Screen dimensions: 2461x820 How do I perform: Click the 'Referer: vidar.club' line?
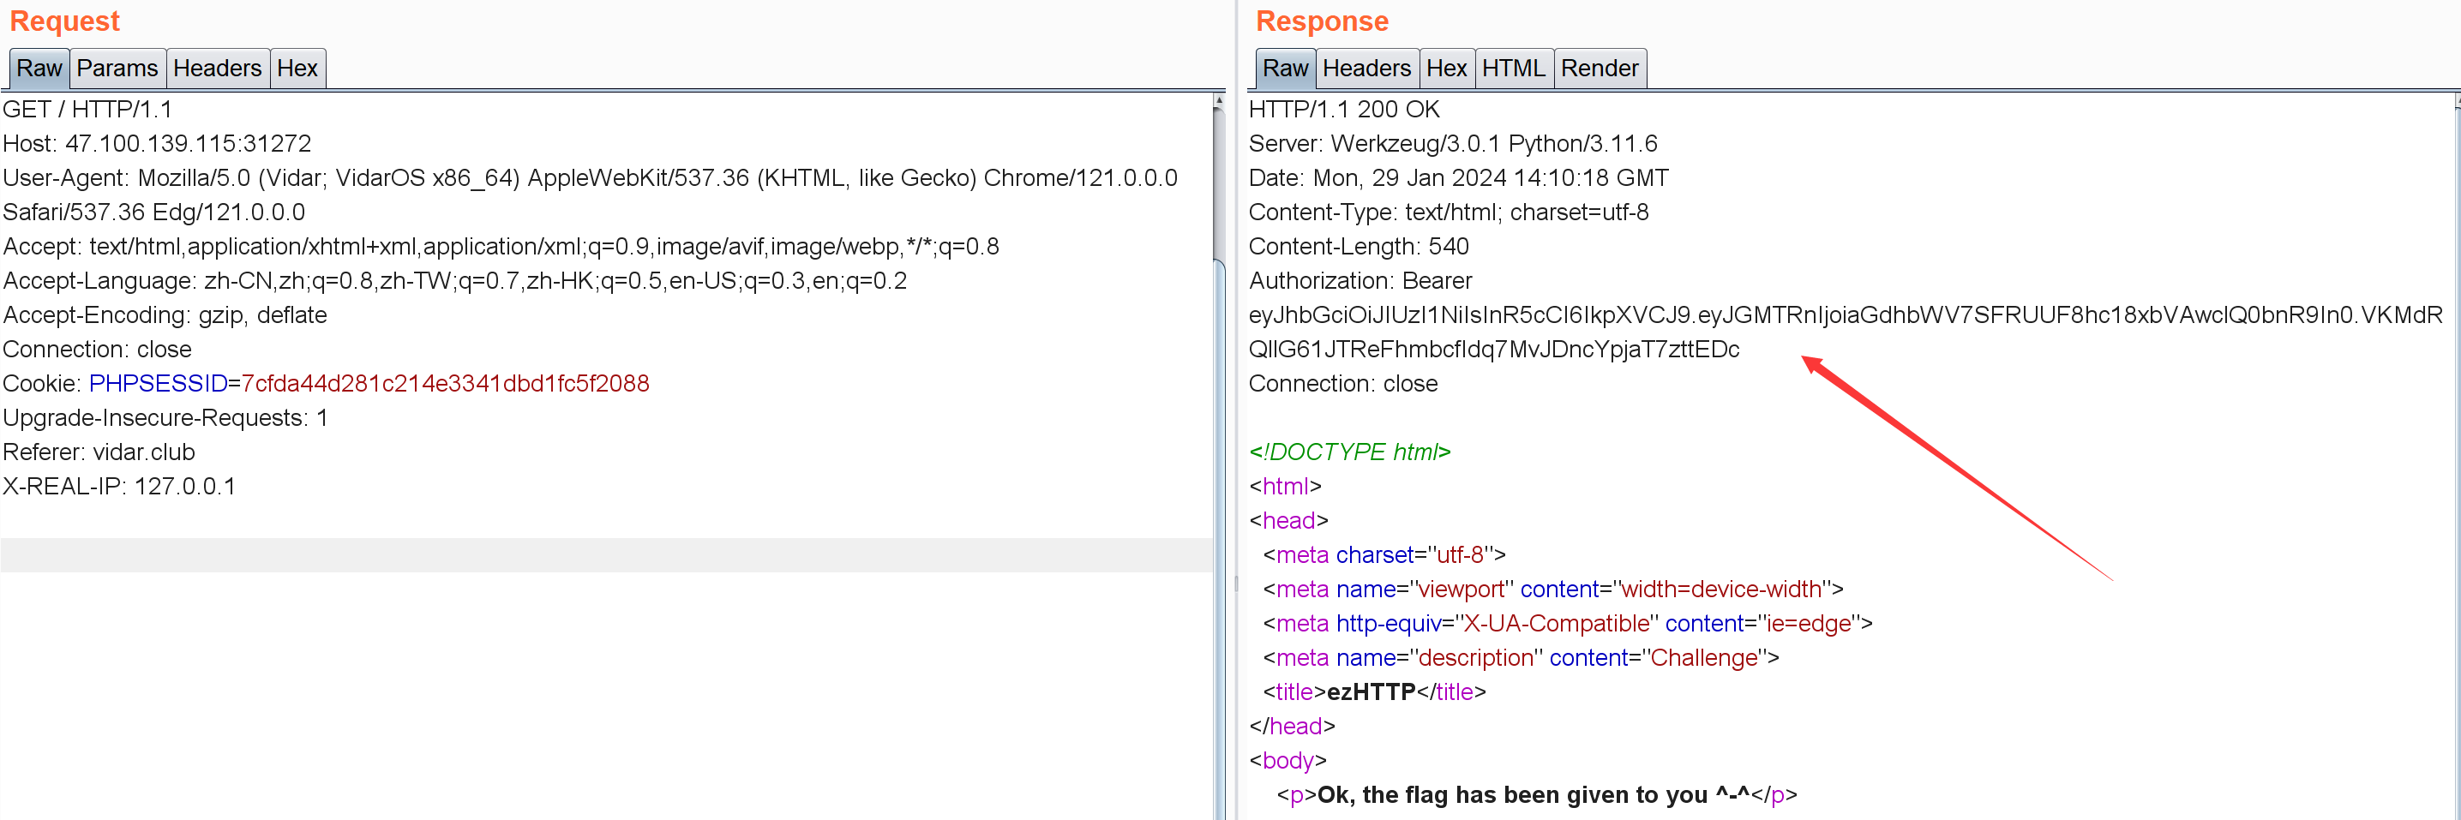(99, 453)
